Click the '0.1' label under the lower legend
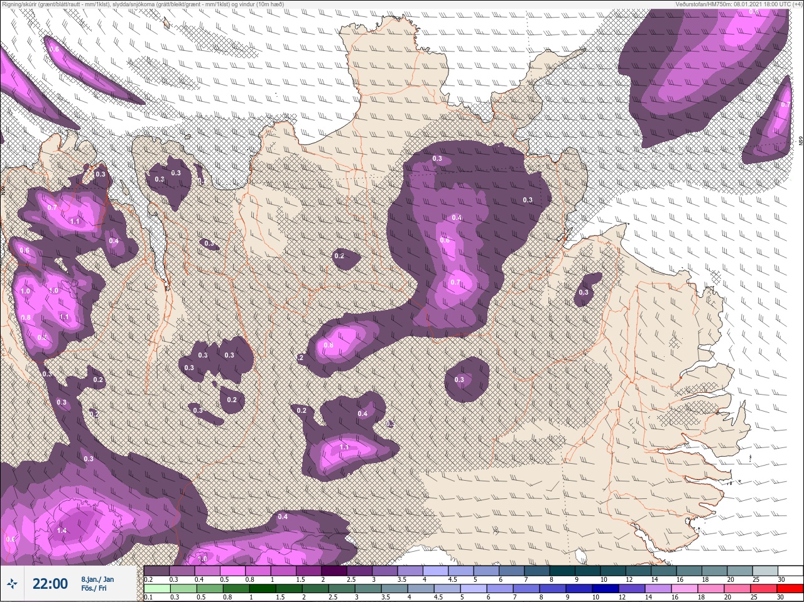 [148, 597]
